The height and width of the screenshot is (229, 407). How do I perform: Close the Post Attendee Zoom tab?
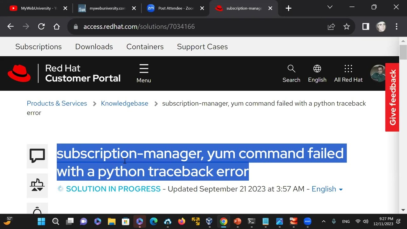[x=202, y=8]
